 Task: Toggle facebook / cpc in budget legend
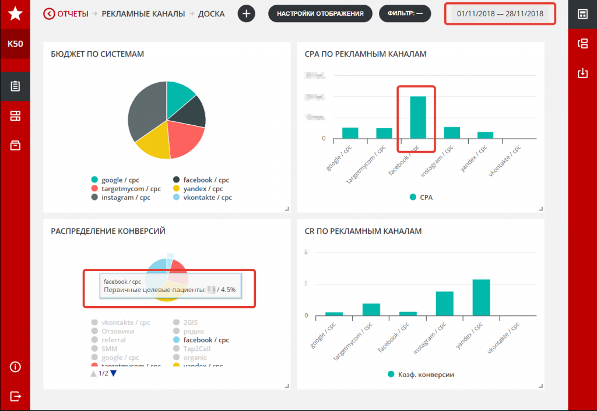point(201,180)
